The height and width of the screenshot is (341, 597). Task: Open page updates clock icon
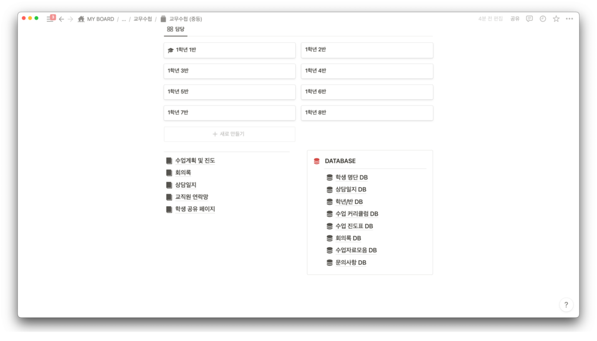tap(543, 19)
